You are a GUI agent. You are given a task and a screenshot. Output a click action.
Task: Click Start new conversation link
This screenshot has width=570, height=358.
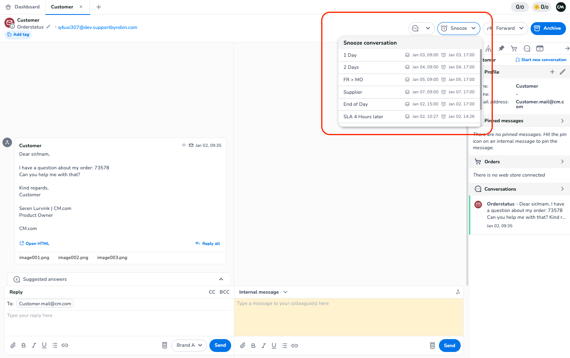(541, 60)
